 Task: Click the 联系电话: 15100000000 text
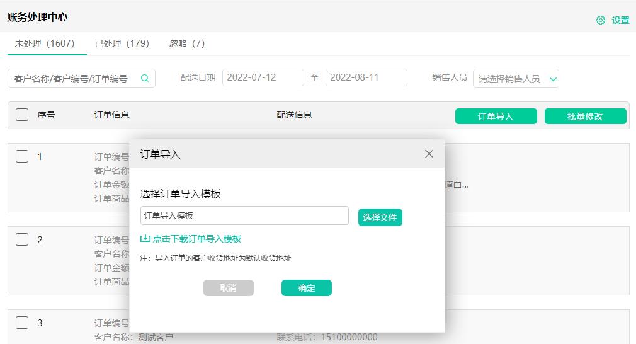pos(327,337)
